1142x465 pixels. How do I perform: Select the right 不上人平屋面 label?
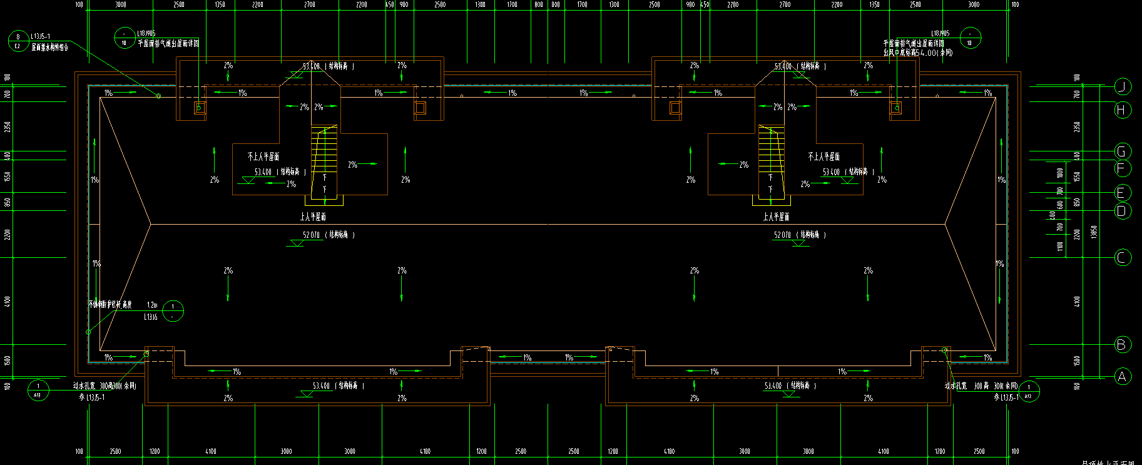pos(823,156)
